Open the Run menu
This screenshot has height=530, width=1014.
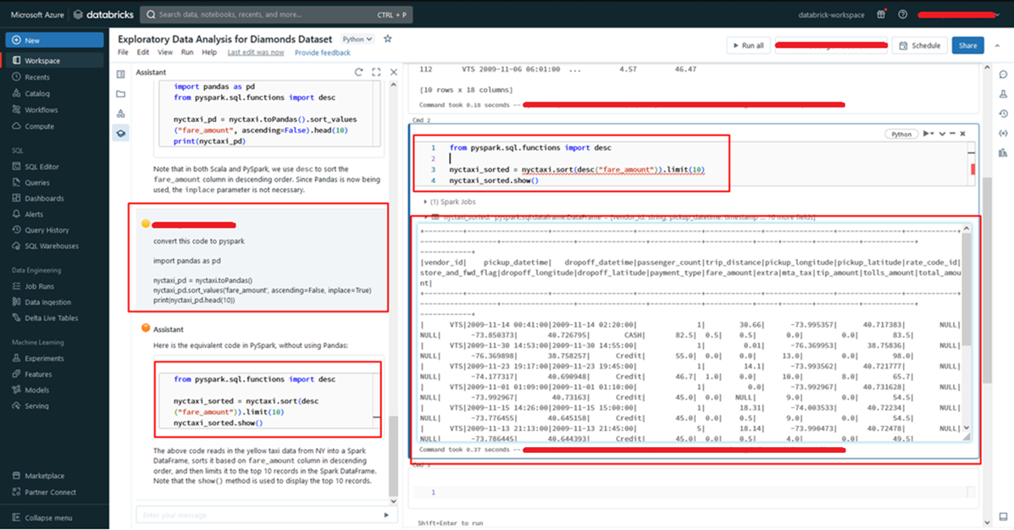click(187, 52)
